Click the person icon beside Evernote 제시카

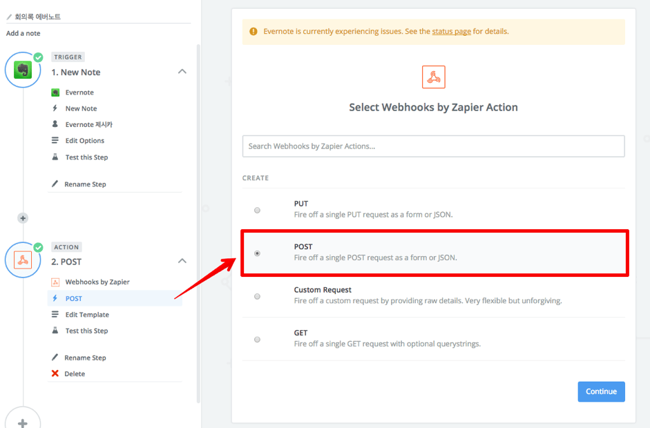pyautogui.click(x=55, y=124)
